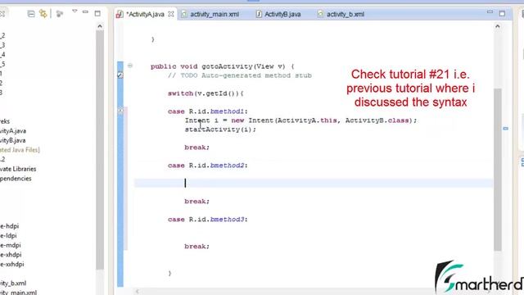Select the 'vate Libraries' tree entry
The image size is (524, 295).
pos(18,169)
